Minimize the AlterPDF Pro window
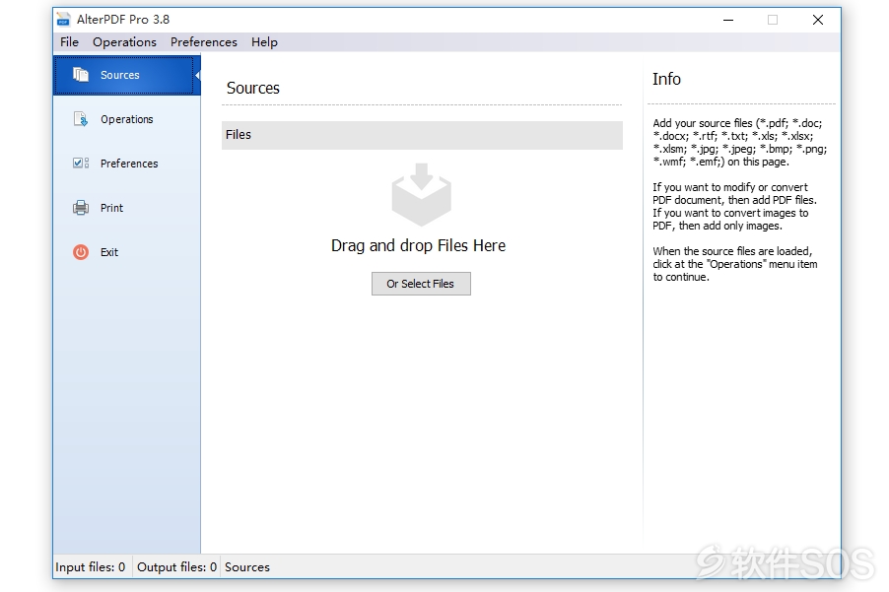 (x=728, y=20)
